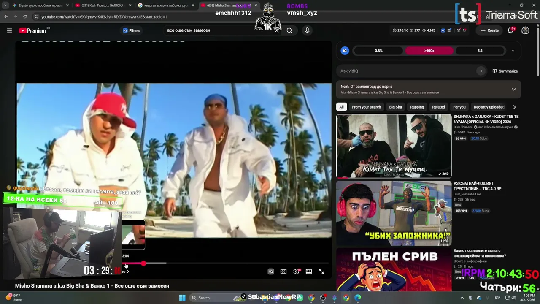
Task: Open the vidIQ alerts bell icon
Action: [464, 30]
